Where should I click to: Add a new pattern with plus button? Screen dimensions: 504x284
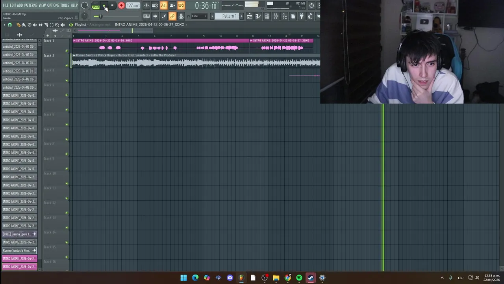241,16
